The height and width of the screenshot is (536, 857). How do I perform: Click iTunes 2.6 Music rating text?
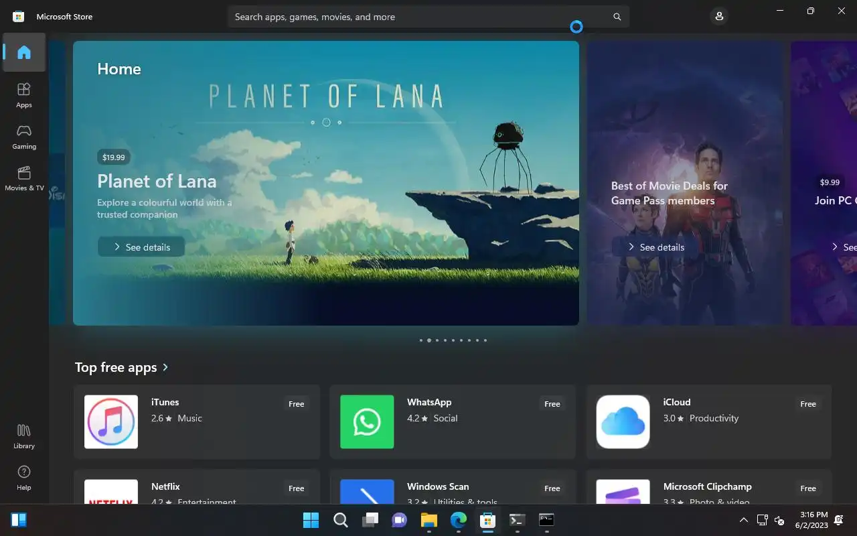click(177, 418)
